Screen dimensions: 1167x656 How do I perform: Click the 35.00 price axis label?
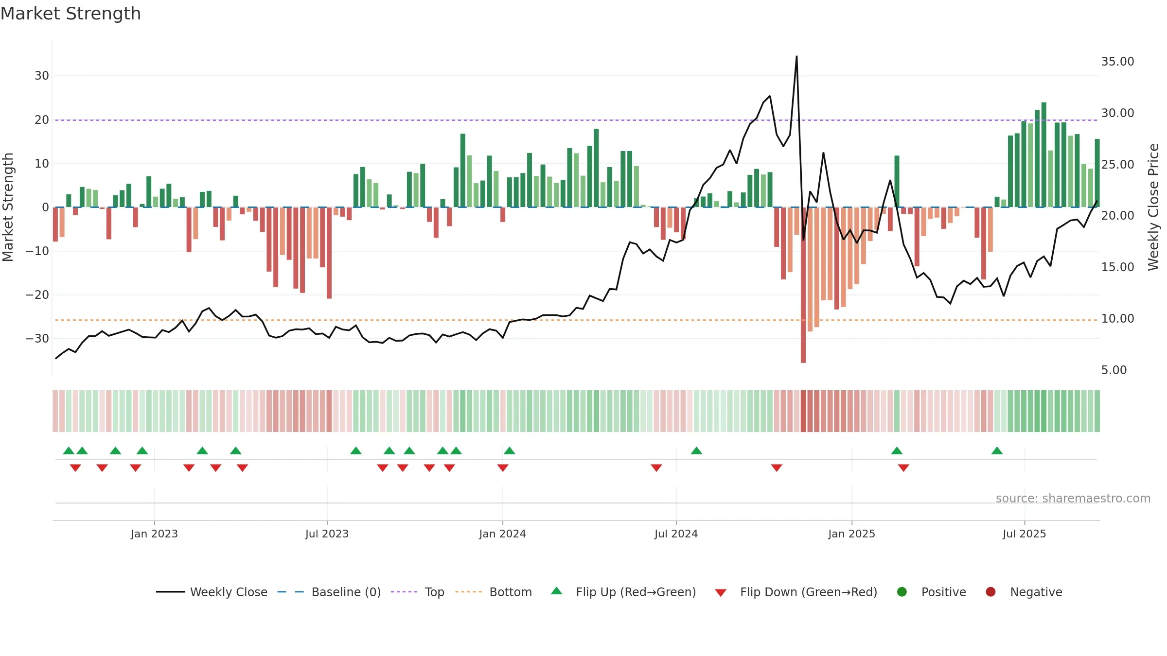1117,62
